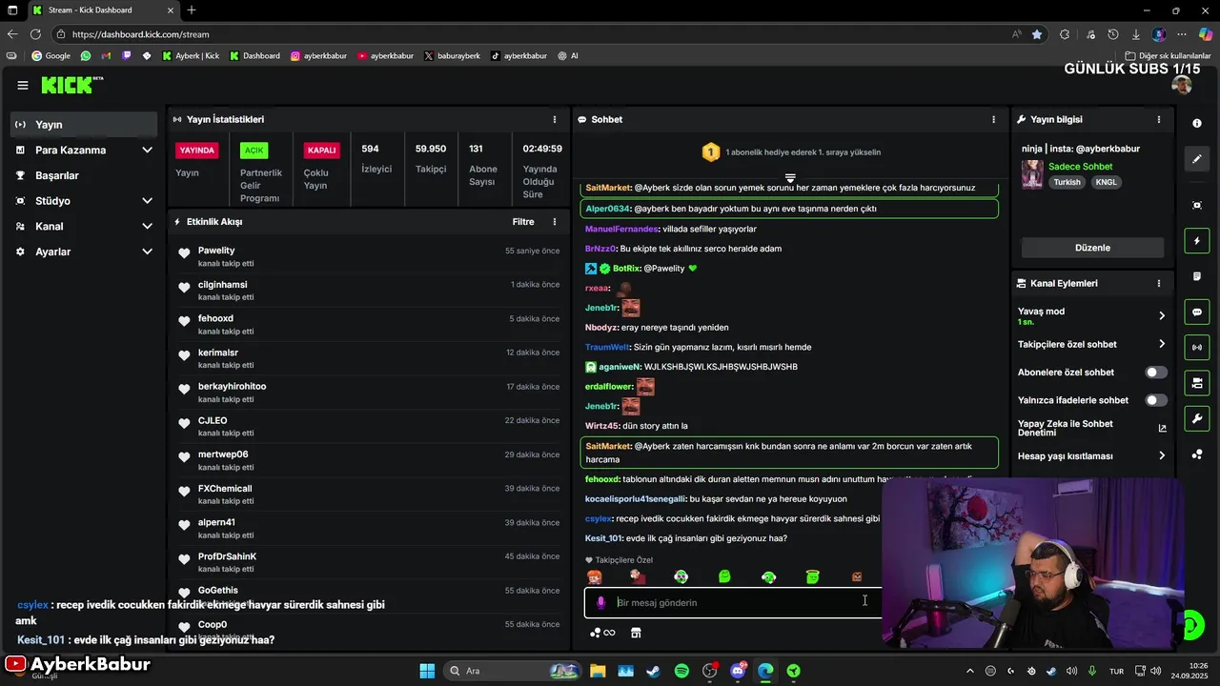This screenshot has height=686, width=1220.
Task: Toggle Abonelere özel sohbet switch
Action: pos(1155,373)
